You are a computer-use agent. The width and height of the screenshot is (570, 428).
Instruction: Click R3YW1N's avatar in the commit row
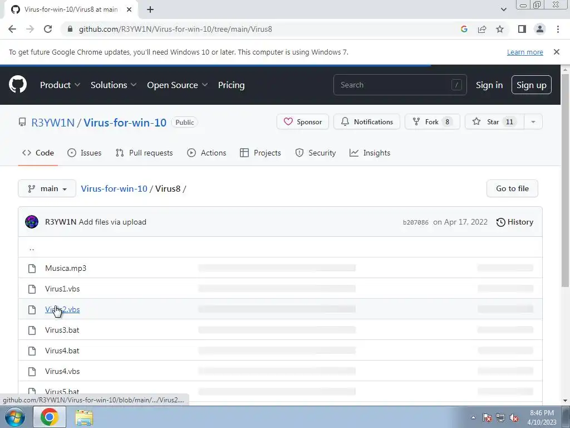pos(32,222)
